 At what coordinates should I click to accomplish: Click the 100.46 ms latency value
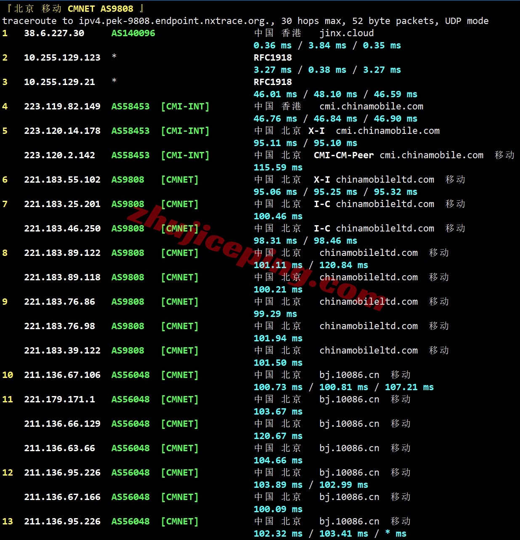(278, 216)
